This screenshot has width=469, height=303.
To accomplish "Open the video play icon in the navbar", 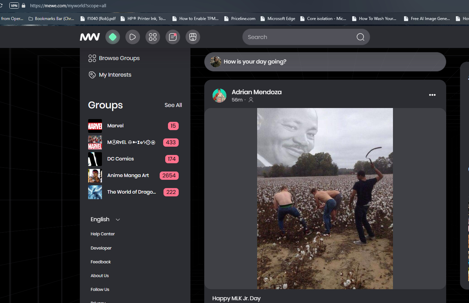I will point(133,37).
